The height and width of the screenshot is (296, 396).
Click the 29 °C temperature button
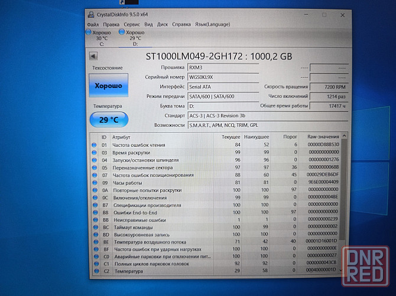109,120
